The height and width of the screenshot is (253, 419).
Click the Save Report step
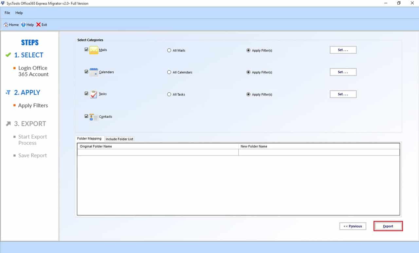pos(32,155)
